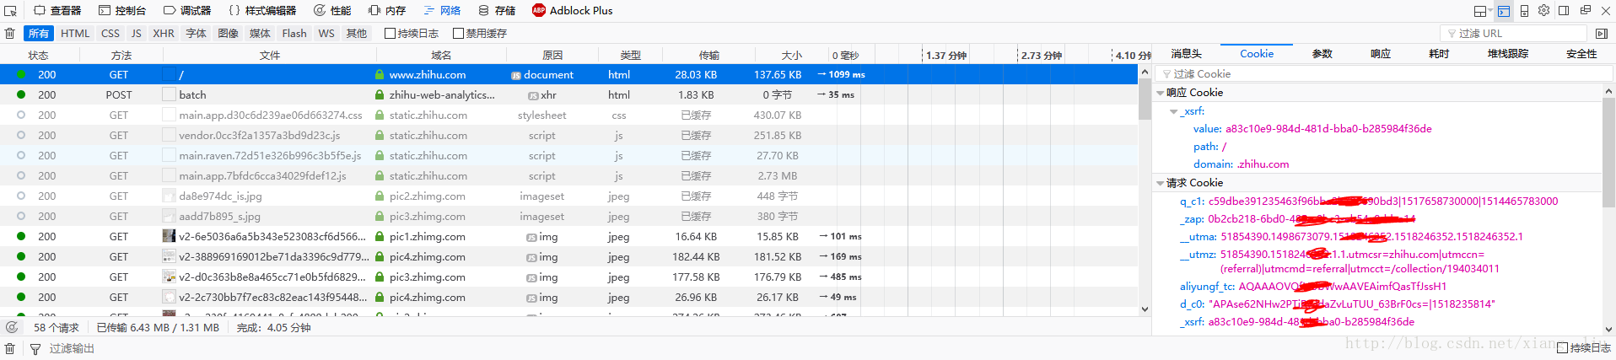Clear network requests with the trash icon

pos(10,34)
